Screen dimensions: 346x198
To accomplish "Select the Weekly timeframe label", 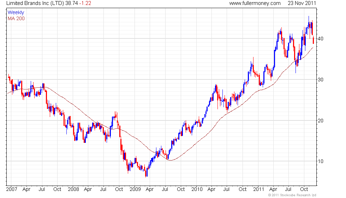I will [x=16, y=13].
